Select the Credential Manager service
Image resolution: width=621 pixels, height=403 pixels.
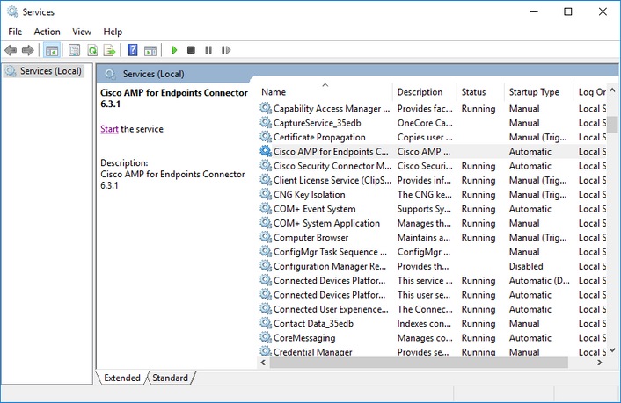[x=312, y=352]
